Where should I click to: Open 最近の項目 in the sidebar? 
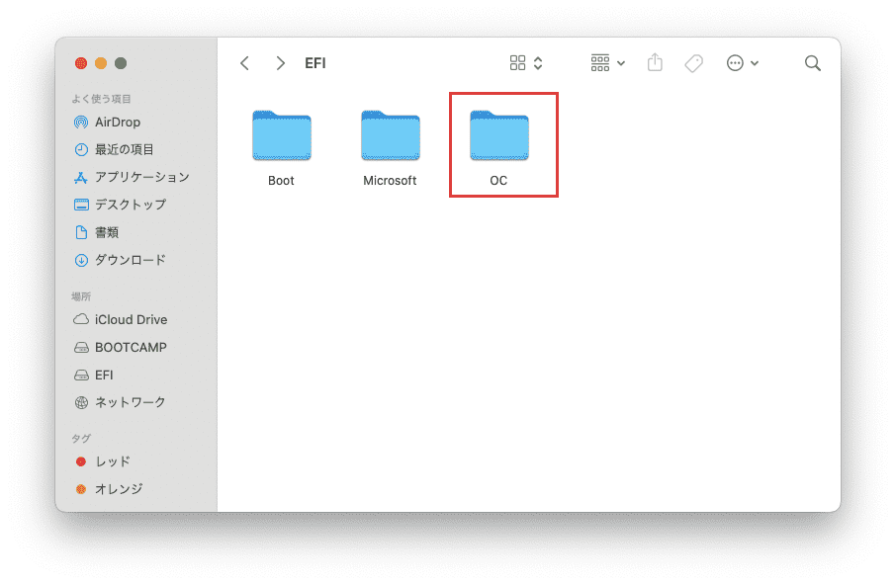click(x=124, y=150)
